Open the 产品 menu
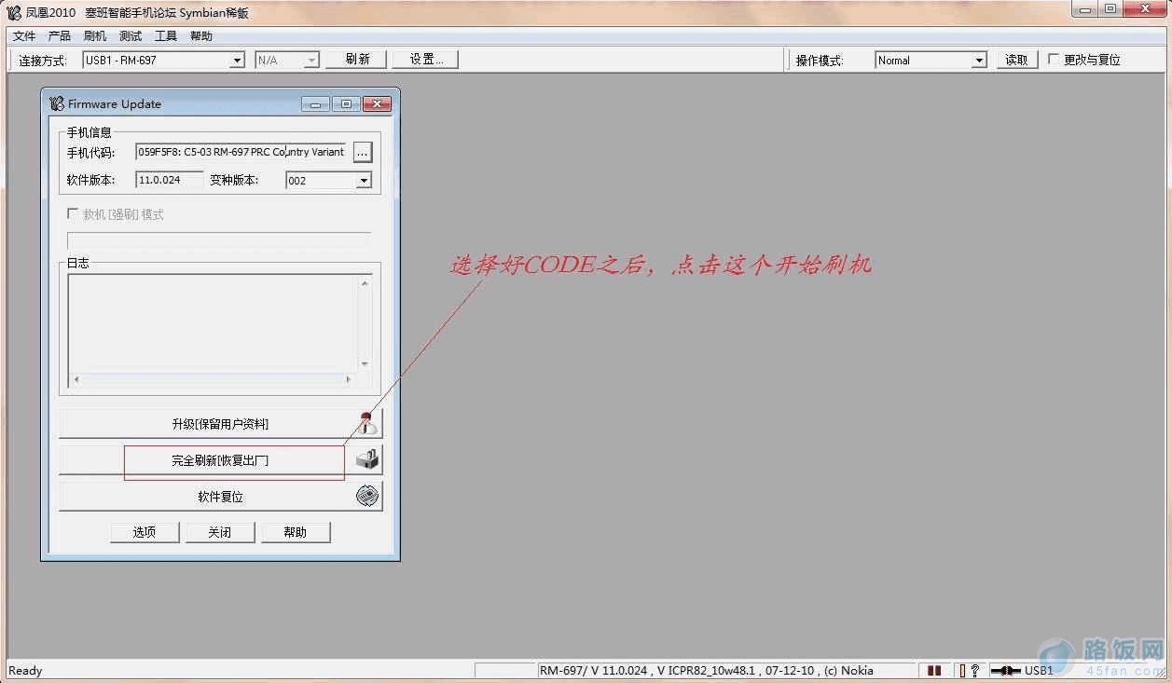Viewport: 1172px width, 683px height. [x=60, y=36]
